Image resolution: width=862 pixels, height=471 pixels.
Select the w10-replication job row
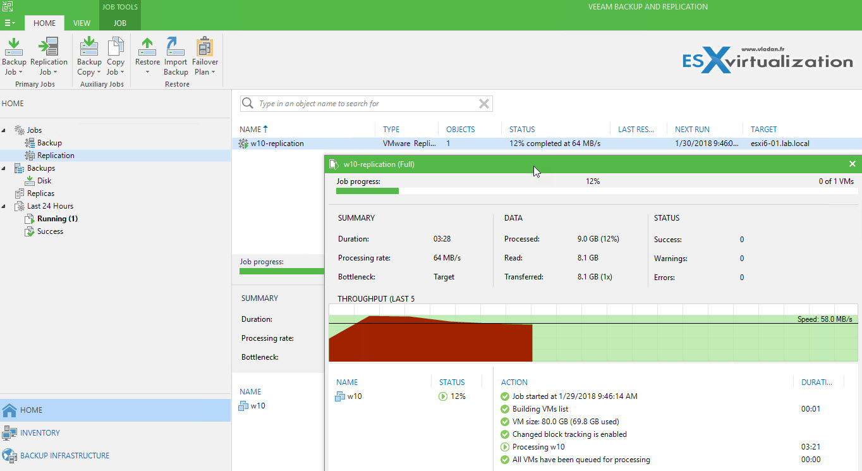click(547, 144)
